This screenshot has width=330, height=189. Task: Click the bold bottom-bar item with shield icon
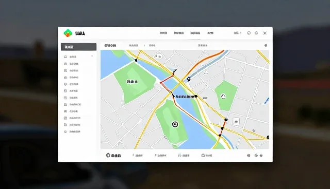[x=113, y=156]
